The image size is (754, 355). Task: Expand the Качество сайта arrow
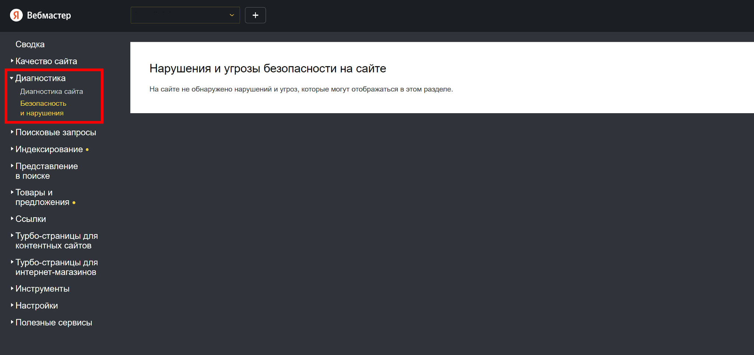tap(12, 61)
